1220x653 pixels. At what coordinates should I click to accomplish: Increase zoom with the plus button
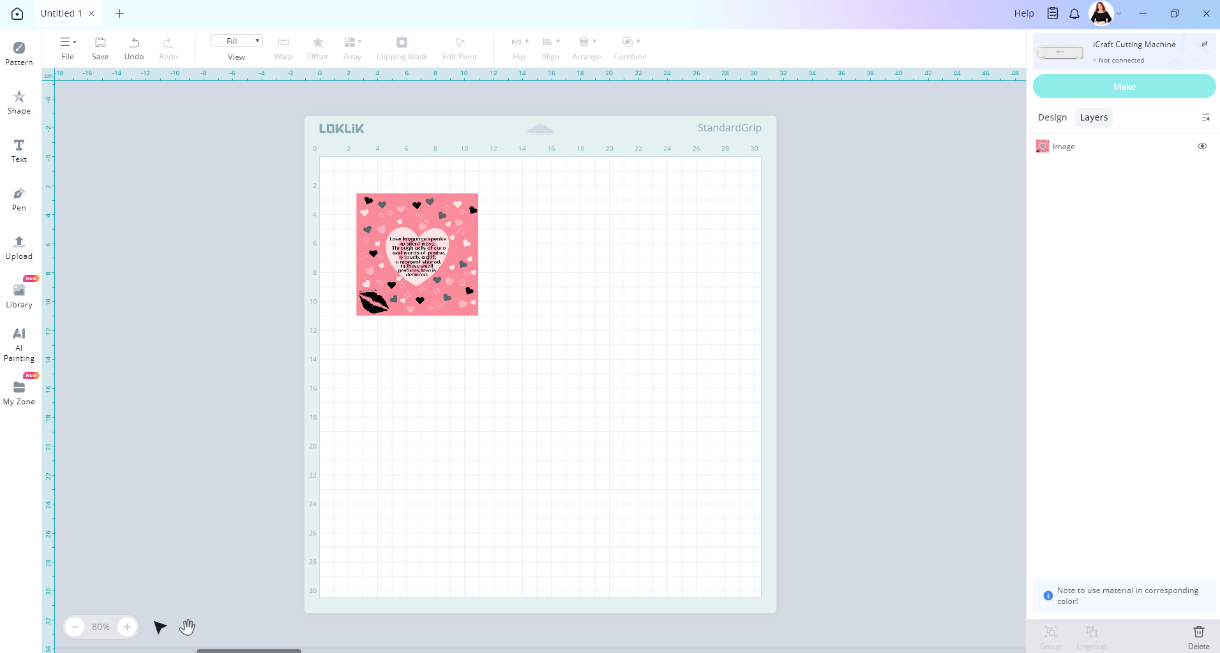click(127, 627)
